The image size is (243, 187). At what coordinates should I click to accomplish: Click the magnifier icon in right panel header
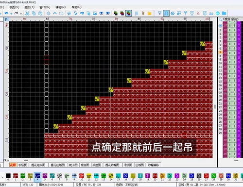(x=220, y=20)
